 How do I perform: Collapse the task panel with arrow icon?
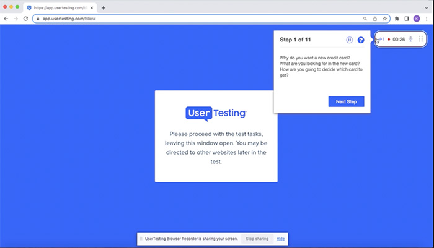click(x=381, y=39)
